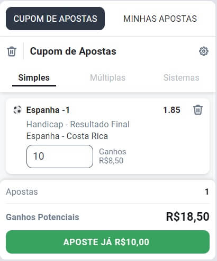Open the Minhas Apostas tab
Viewport: 217px width, 261px height.
pyautogui.click(x=160, y=19)
